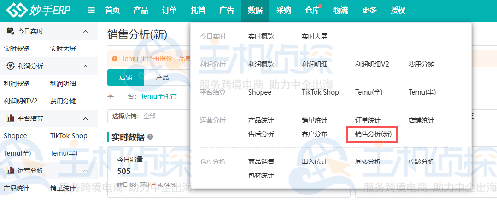The height and width of the screenshot is (201, 497).
Task: Choose 客户分布 in the dropdown menu
Action: (315, 134)
